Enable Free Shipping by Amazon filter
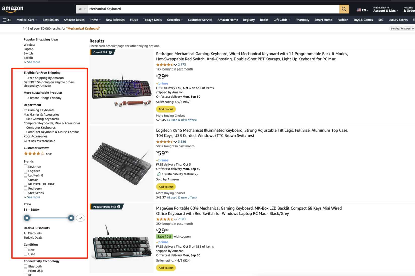Viewport: 415px width, 276px height. [25, 77]
